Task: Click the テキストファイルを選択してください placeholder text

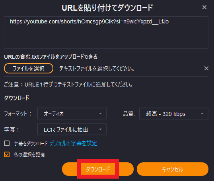Action: 97,69
